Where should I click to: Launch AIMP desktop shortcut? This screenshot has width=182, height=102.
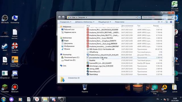165,88
